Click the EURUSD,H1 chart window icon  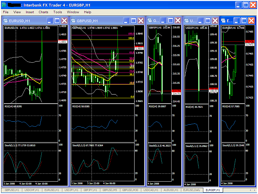pos(6,21)
